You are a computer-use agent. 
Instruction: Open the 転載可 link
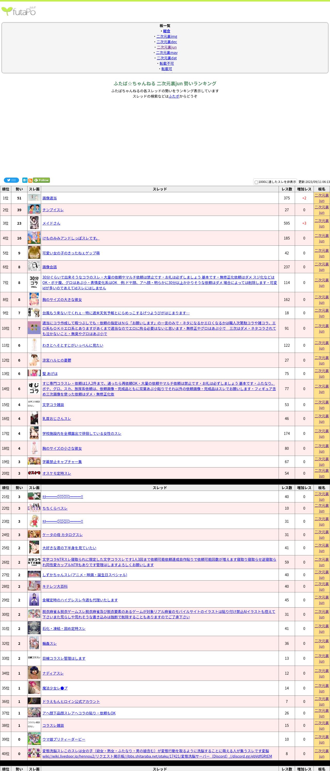(x=167, y=69)
